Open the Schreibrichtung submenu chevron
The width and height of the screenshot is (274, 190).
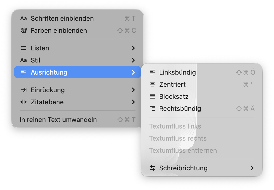click(252, 168)
